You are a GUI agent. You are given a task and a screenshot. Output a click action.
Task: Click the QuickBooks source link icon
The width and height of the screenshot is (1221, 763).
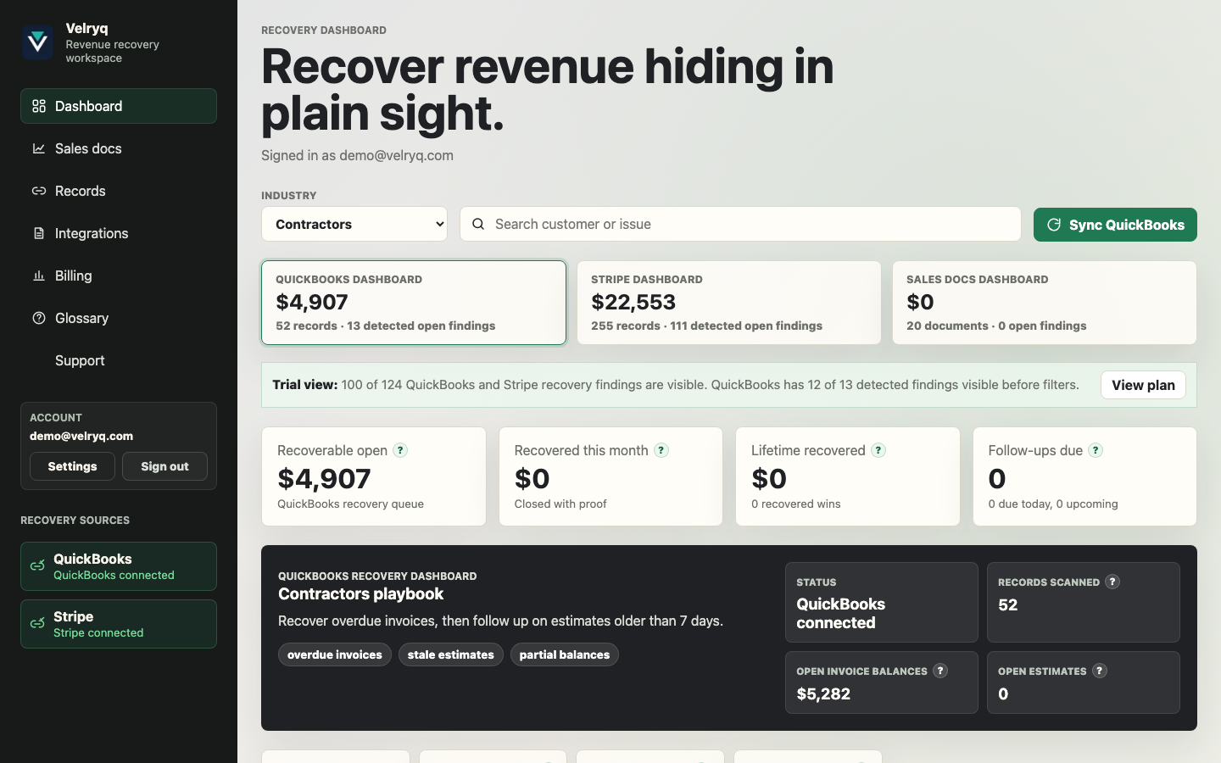[x=37, y=566]
